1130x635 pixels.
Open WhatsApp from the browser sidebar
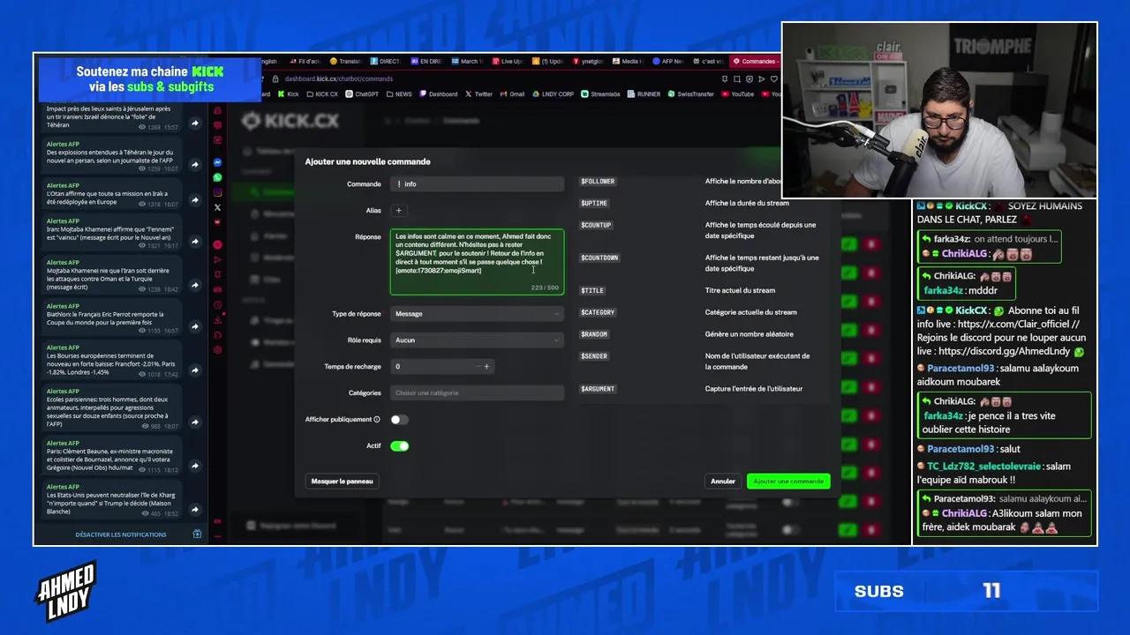[x=217, y=177]
